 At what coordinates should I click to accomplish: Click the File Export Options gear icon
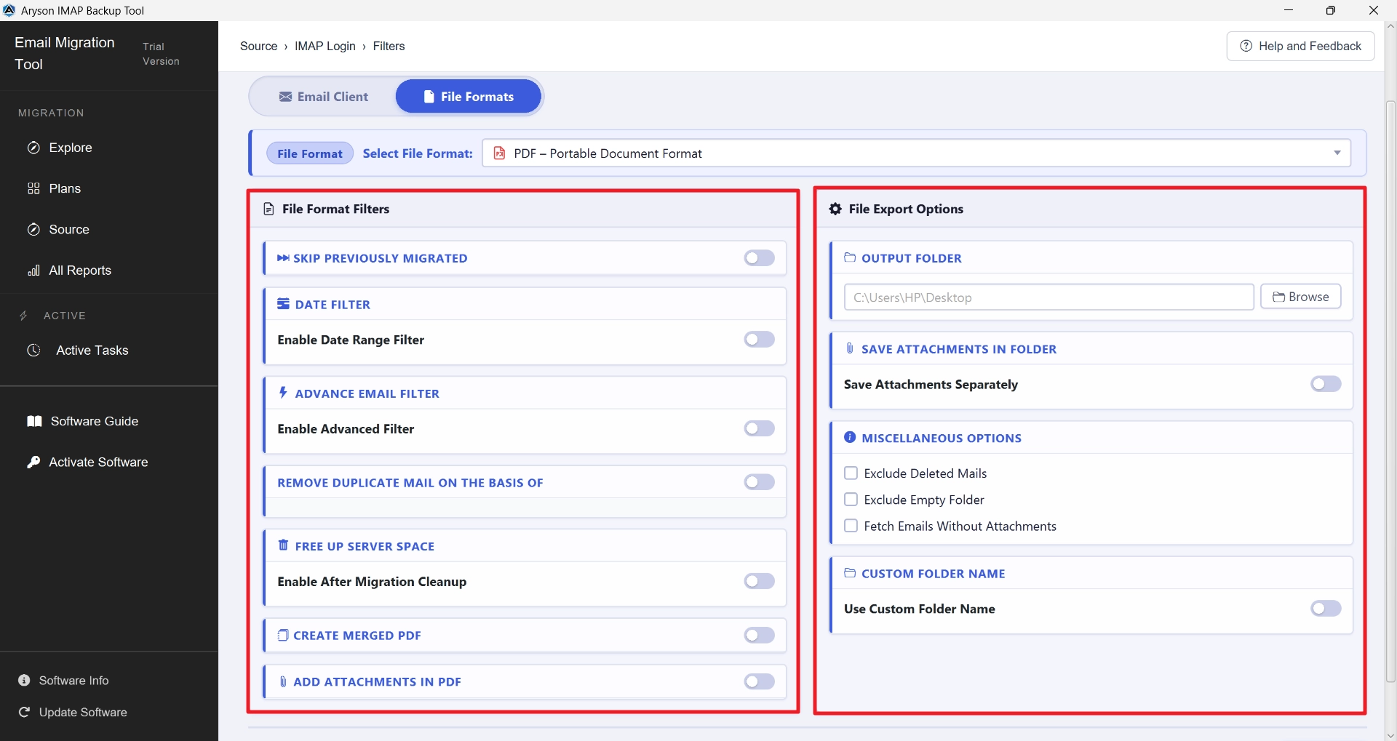(x=835, y=209)
